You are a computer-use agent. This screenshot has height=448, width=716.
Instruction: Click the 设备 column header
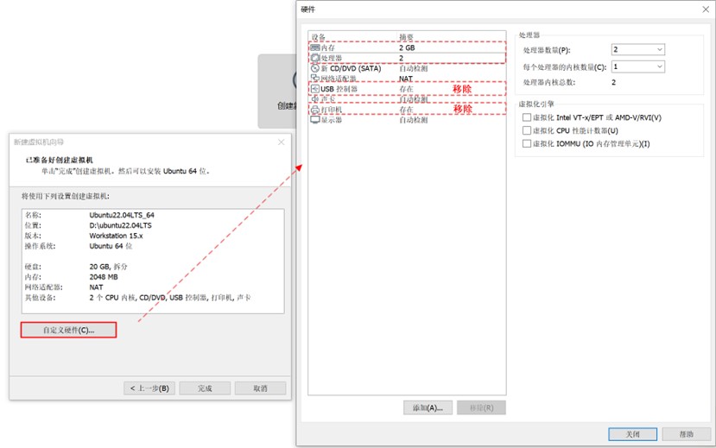319,37
